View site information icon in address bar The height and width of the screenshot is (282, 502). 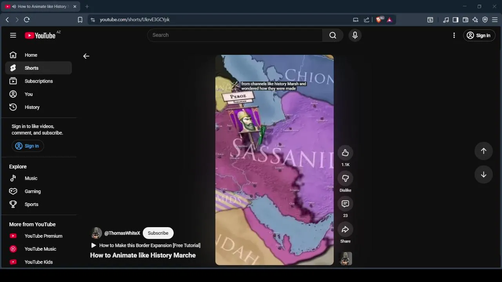pyautogui.click(x=93, y=20)
